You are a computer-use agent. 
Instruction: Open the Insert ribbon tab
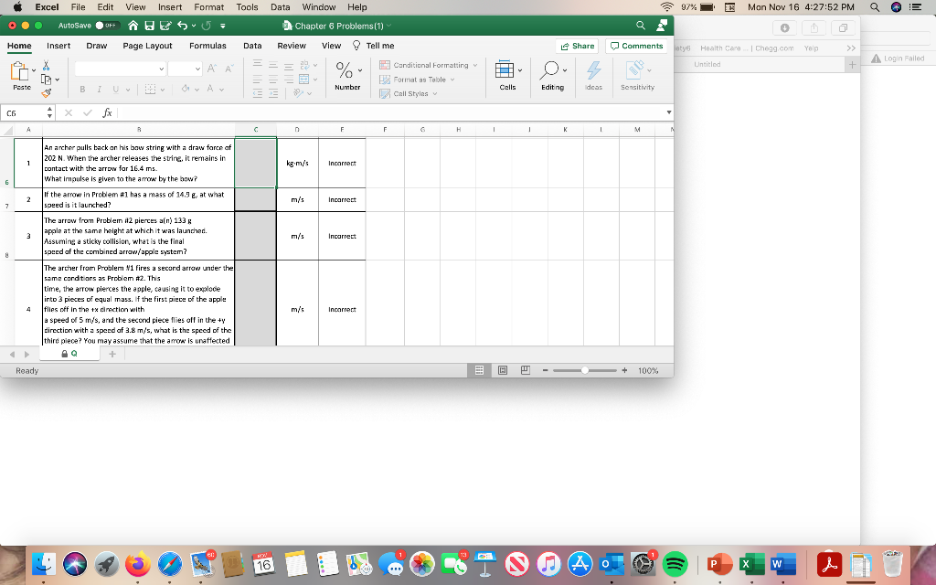[x=58, y=46]
